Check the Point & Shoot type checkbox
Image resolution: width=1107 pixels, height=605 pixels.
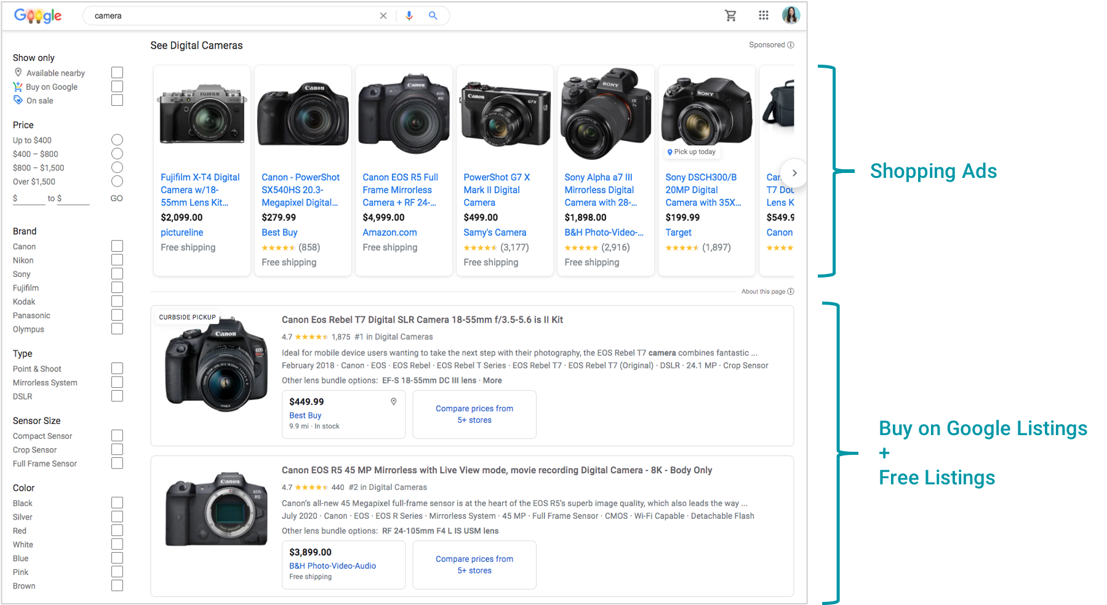tap(117, 369)
